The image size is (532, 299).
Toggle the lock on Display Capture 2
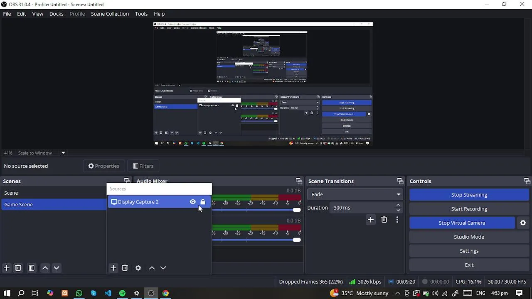[203, 202]
